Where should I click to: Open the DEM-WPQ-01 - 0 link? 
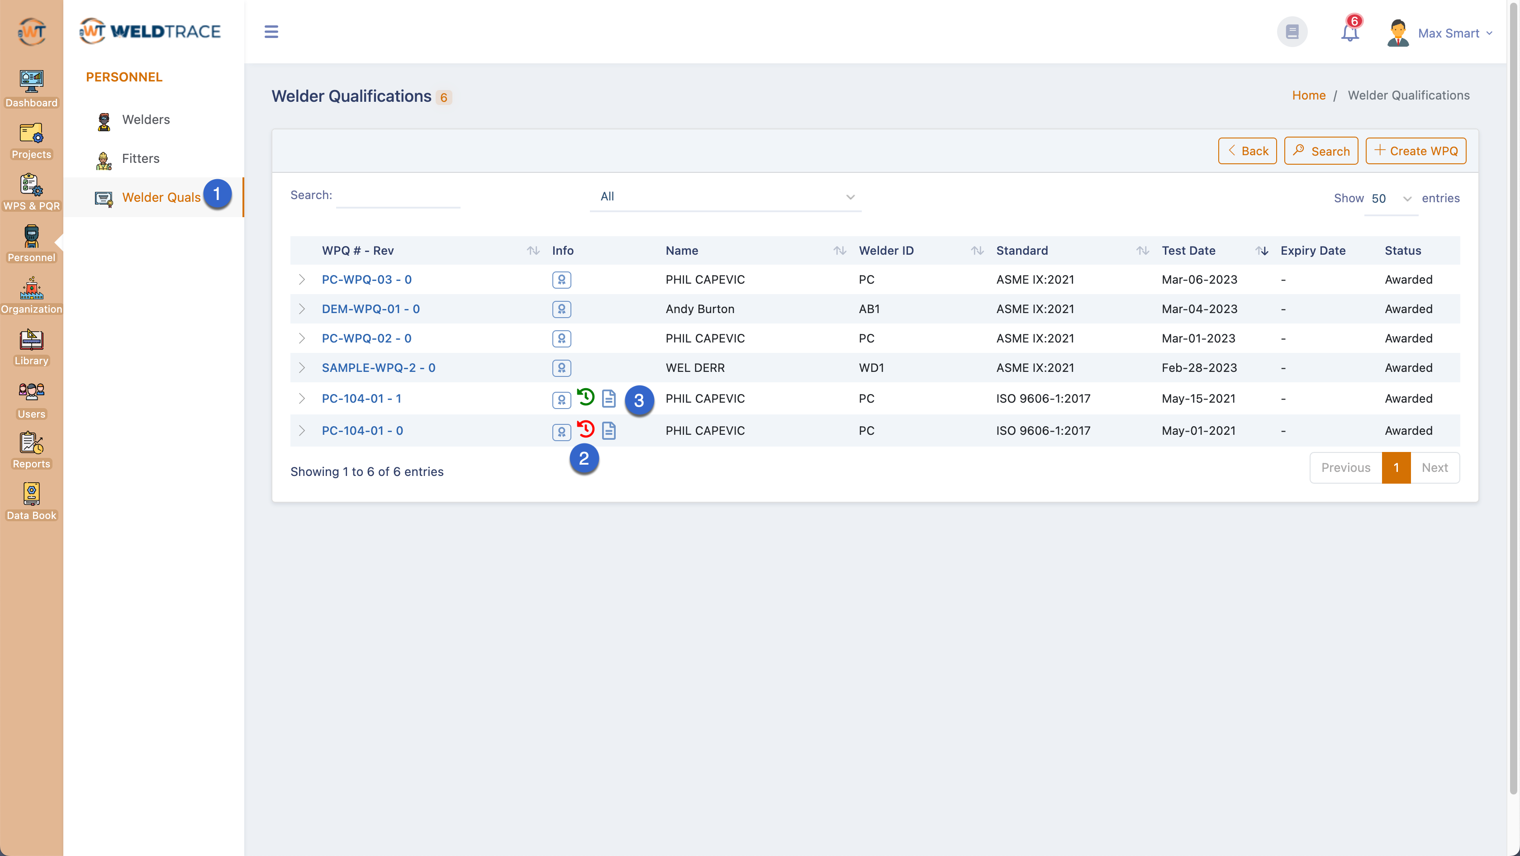(370, 309)
